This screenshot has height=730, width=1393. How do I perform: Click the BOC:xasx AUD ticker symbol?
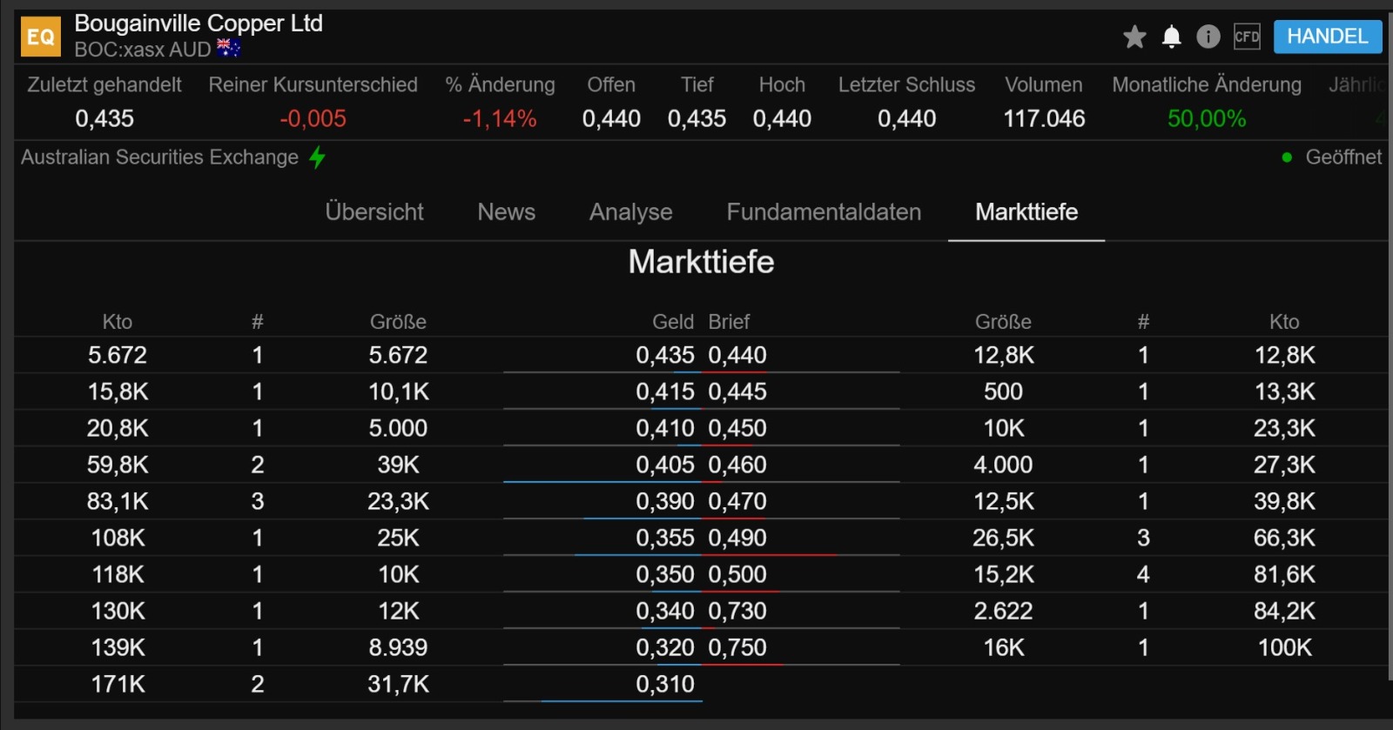(143, 50)
